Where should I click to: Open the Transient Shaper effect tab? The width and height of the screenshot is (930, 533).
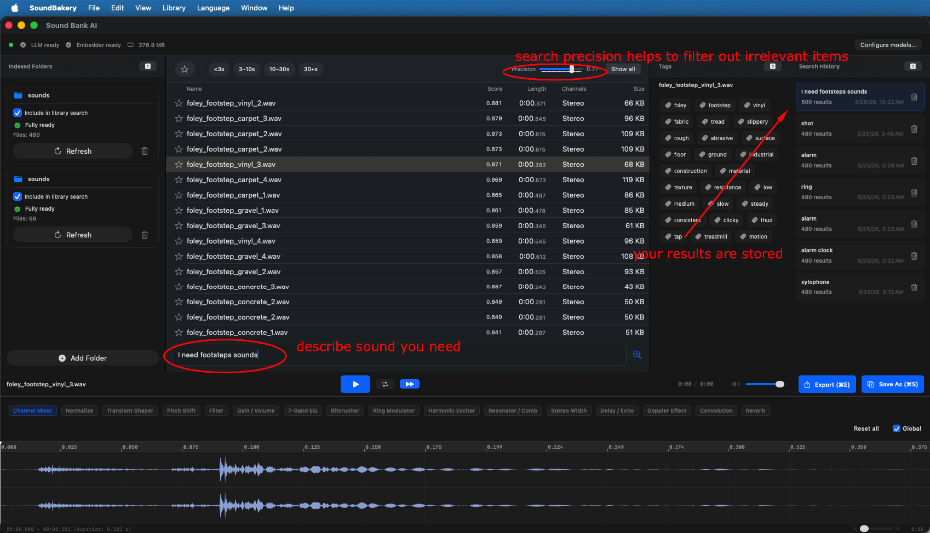click(130, 410)
